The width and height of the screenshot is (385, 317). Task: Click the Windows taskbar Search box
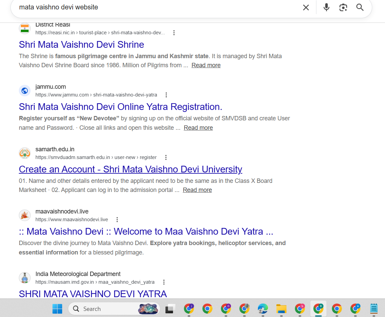click(x=114, y=309)
